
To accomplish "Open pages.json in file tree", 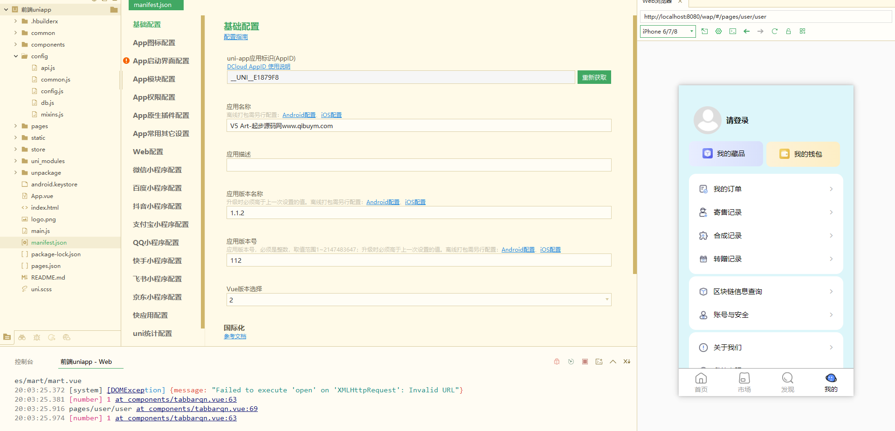I will tap(46, 266).
